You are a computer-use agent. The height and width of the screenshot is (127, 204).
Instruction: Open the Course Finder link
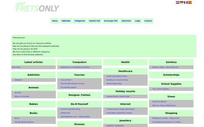(x=66, y=80)
